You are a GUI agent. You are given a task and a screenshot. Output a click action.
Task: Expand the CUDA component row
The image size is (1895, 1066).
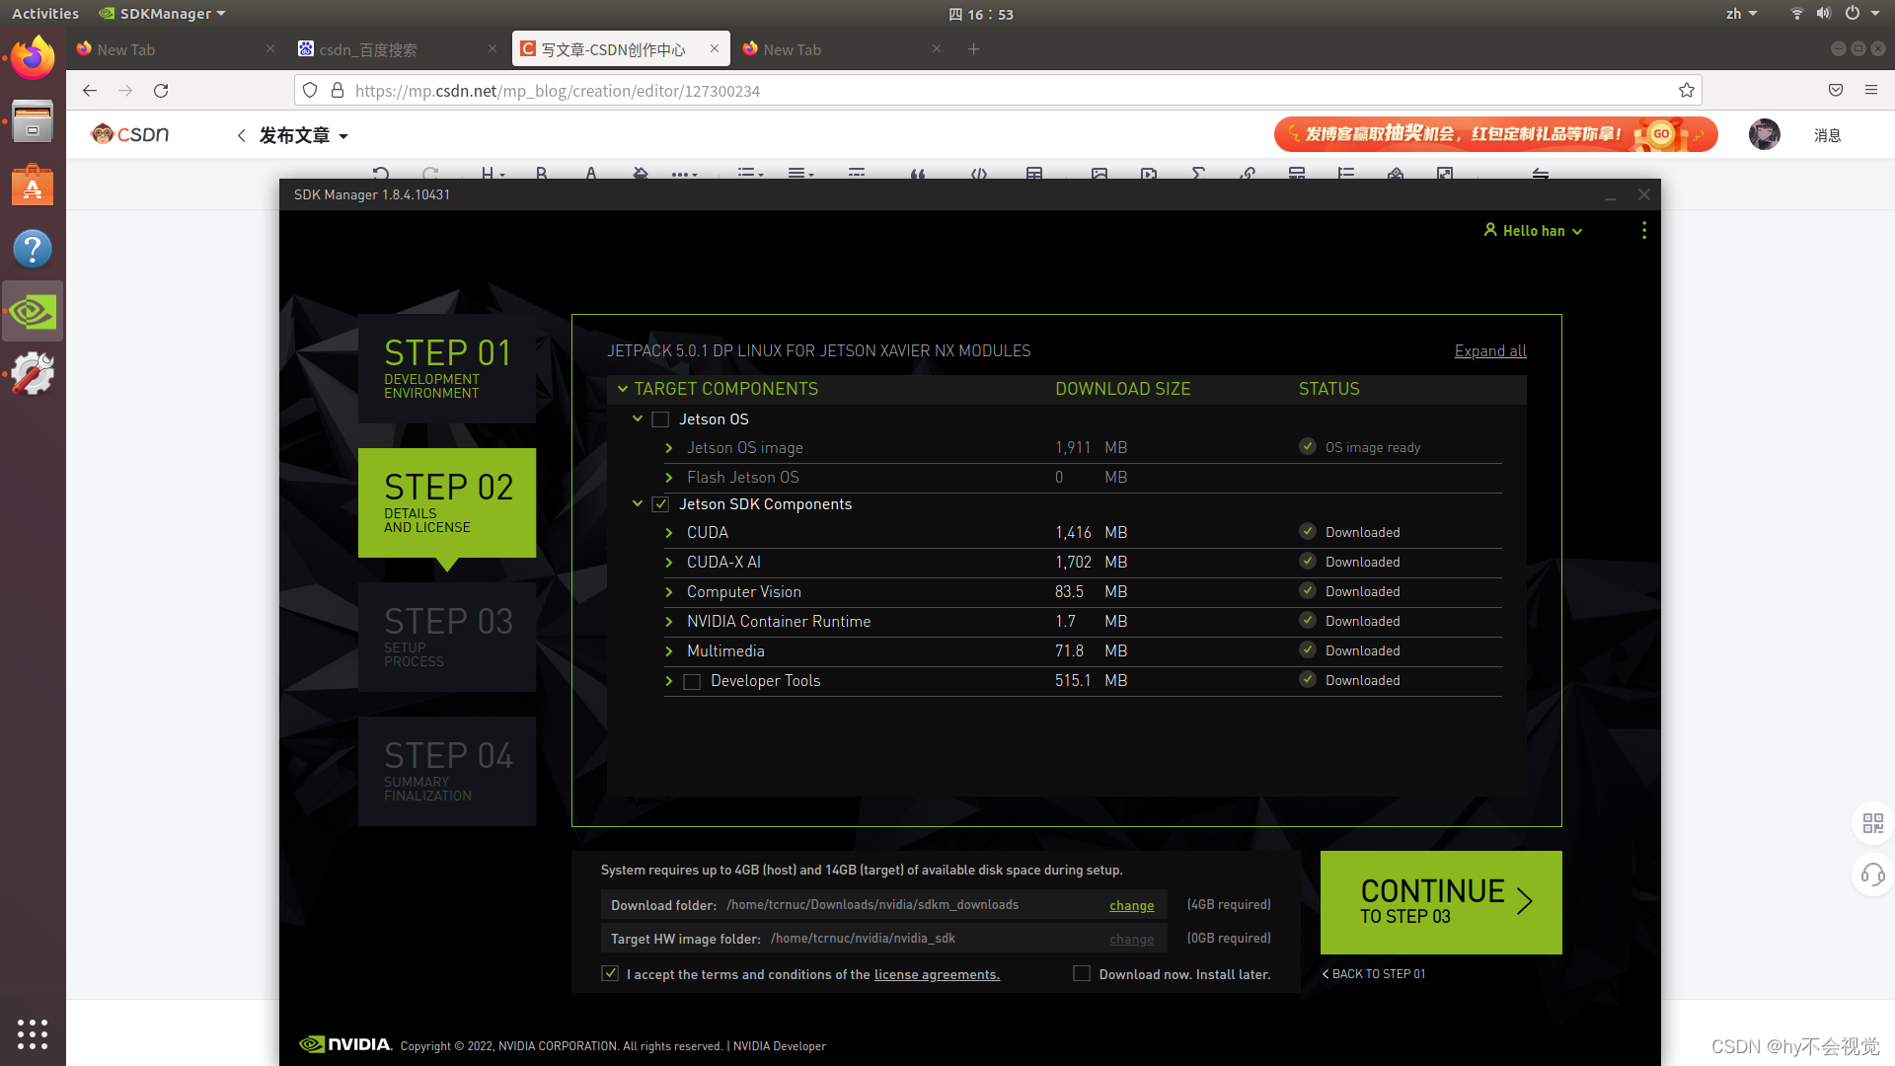[x=669, y=533]
